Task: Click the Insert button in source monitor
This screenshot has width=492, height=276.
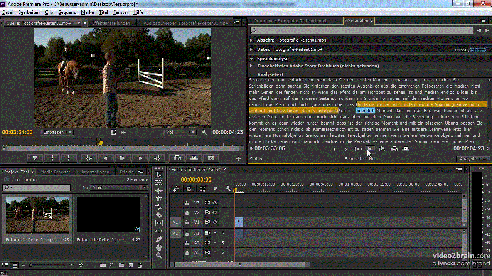Action: coord(177,158)
